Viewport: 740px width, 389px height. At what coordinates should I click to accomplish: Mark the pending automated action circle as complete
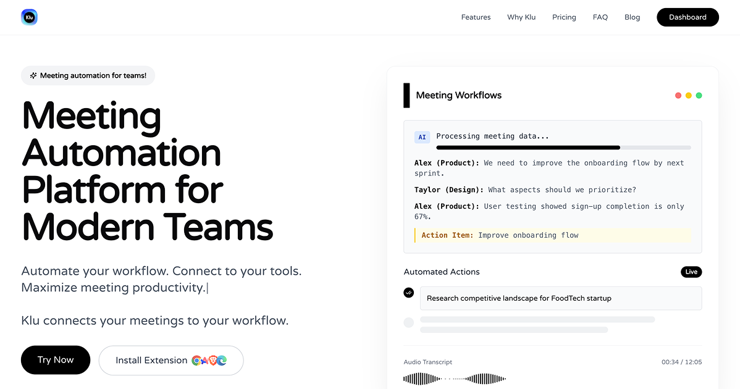tap(408, 322)
